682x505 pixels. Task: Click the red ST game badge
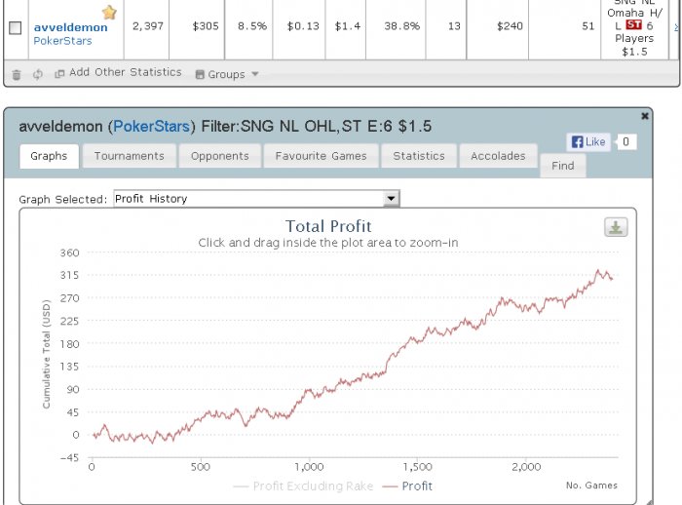(634, 24)
